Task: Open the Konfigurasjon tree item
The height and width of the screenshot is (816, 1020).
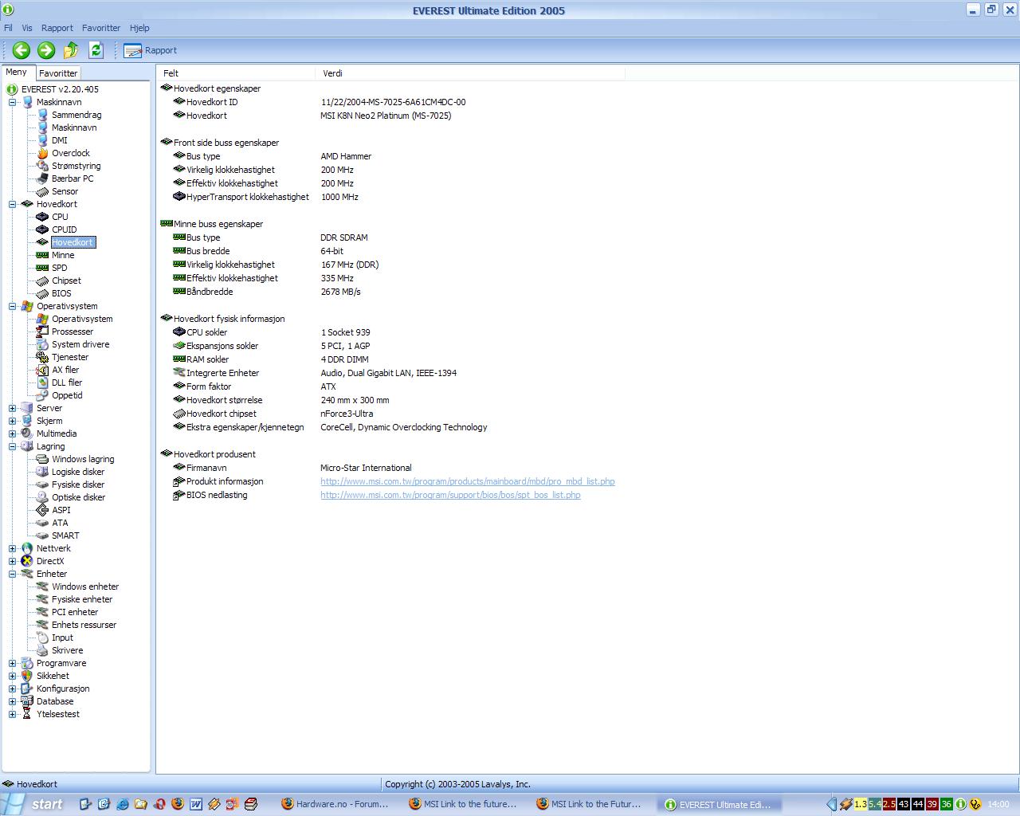Action: [63, 688]
